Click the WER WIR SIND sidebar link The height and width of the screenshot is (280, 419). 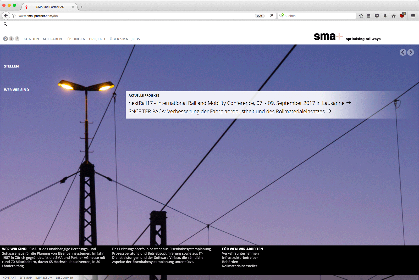pos(16,90)
